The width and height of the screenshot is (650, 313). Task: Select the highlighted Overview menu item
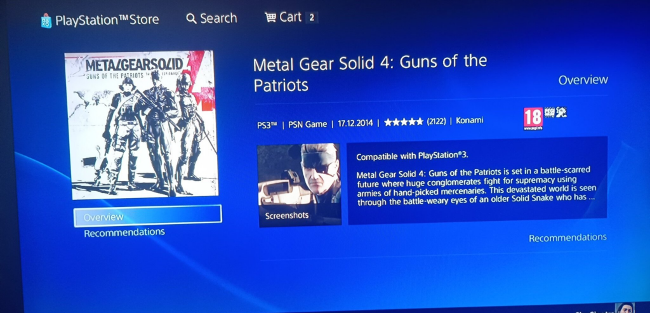point(147,216)
